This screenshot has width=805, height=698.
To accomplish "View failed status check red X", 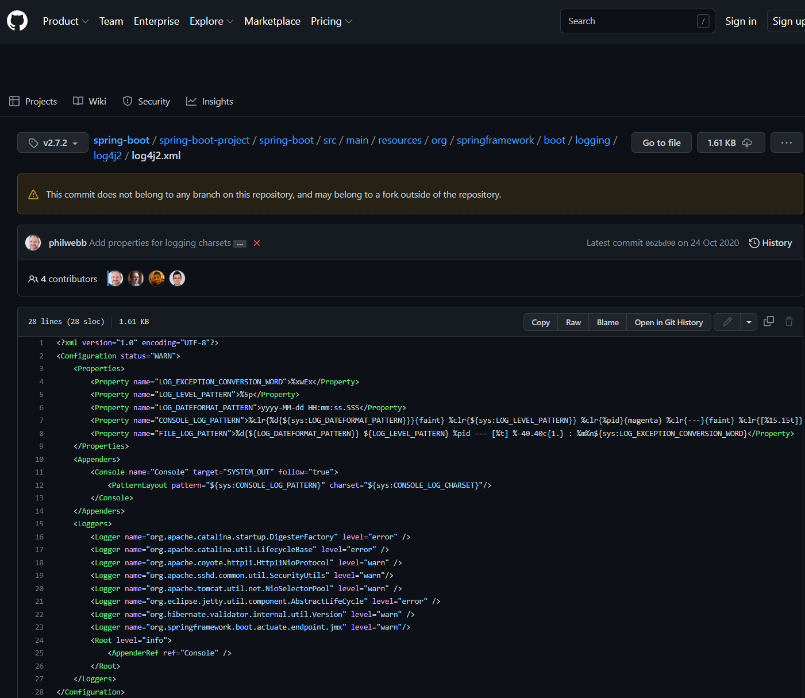I will tap(257, 243).
